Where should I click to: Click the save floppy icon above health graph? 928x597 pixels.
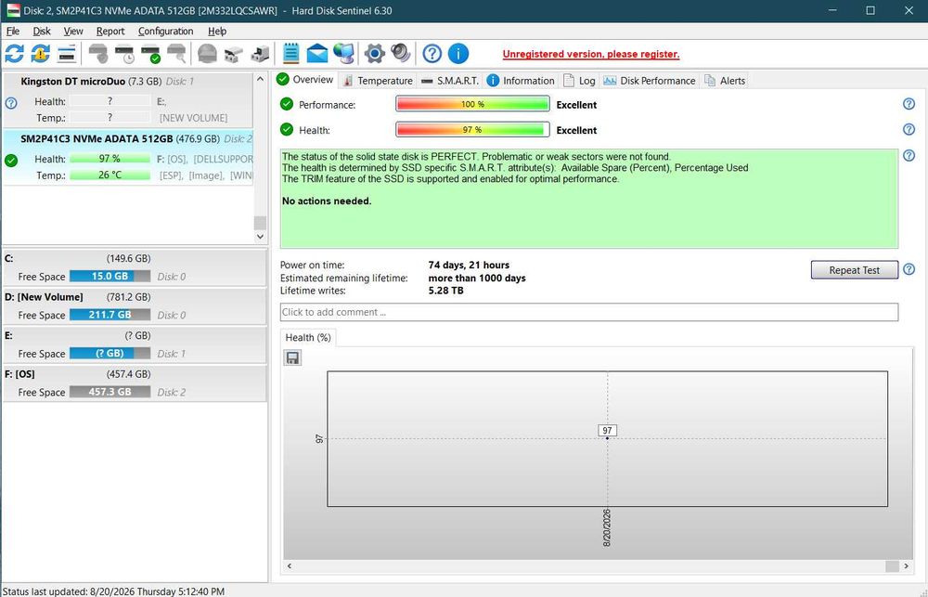point(292,357)
